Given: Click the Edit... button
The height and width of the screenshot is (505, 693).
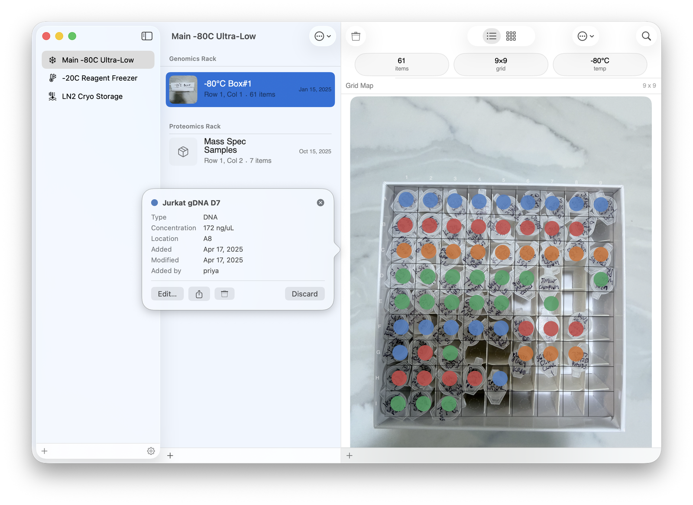Looking at the screenshot, I should [167, 294].
